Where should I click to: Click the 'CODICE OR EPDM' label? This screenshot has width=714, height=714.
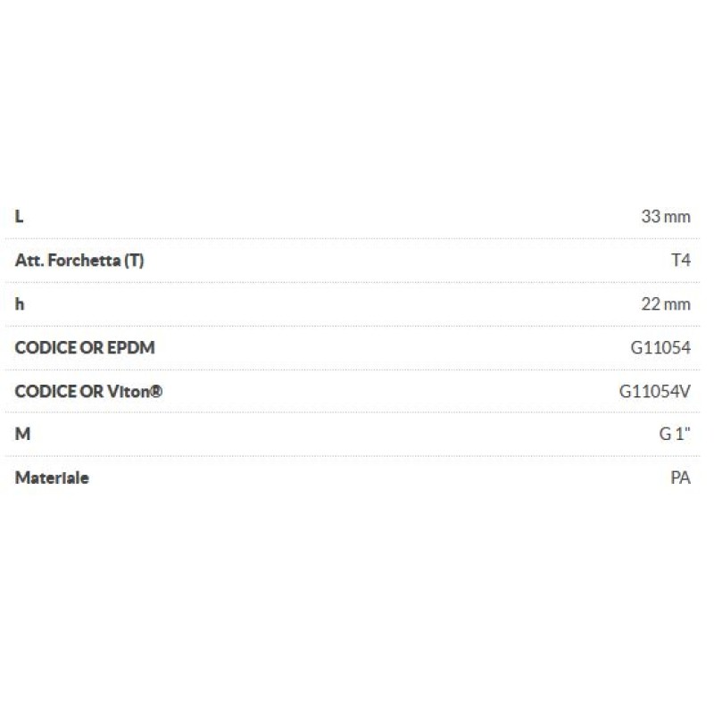click(x=85, y=347)
